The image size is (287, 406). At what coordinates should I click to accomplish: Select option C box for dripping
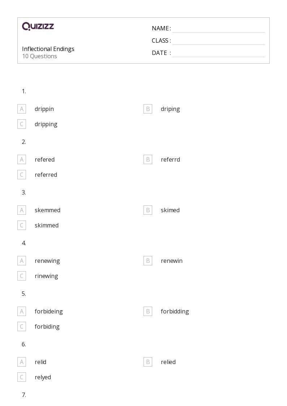coord(22,124)
